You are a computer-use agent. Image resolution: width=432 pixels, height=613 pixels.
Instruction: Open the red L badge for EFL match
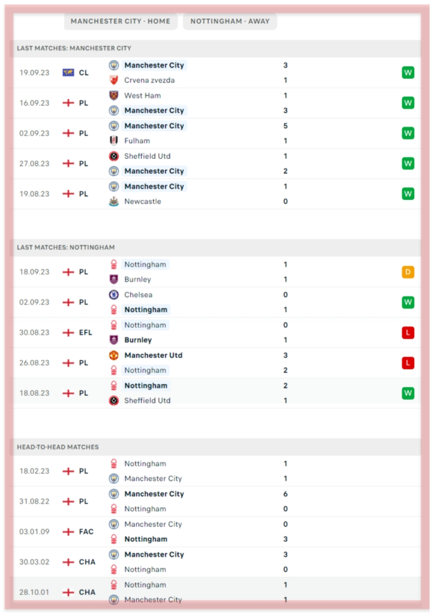(408, 332)
